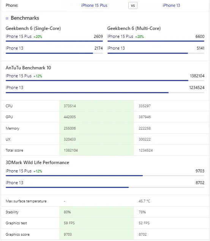
Task: Click Total score table value 1382104
Action: [71, 150]
